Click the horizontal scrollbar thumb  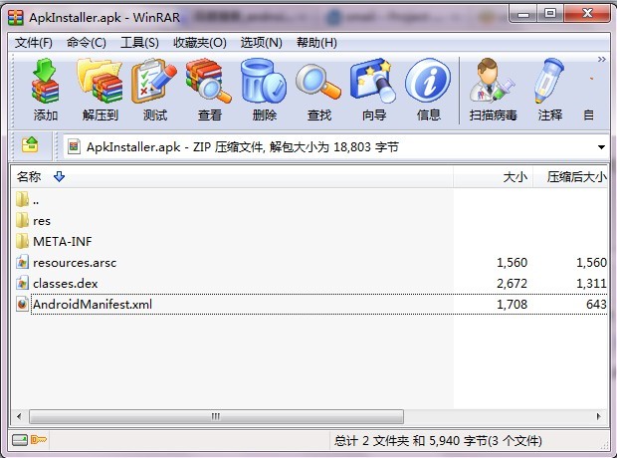(x=216, y=416)
